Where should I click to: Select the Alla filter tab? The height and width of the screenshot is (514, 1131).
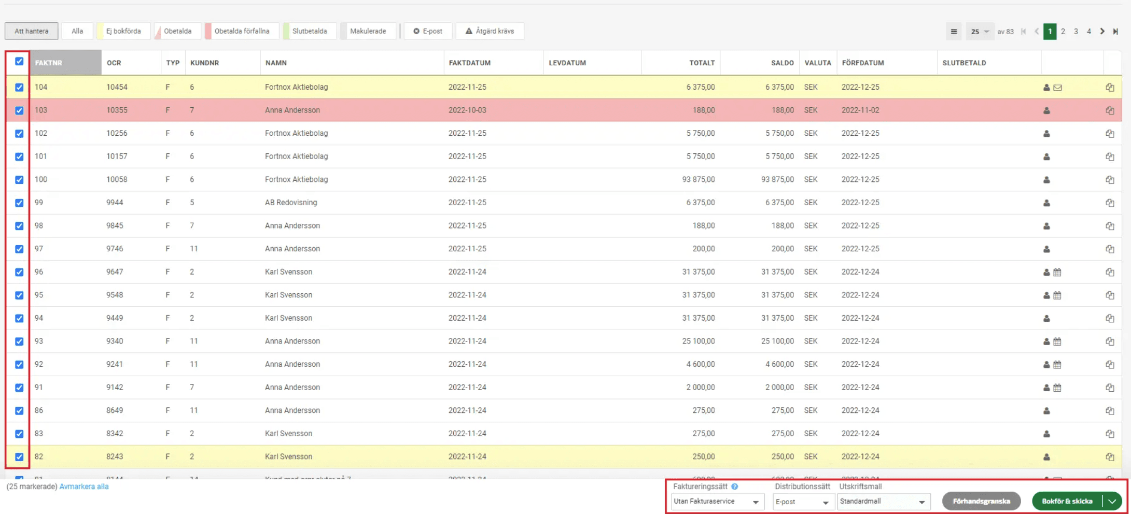click(77, 31)
